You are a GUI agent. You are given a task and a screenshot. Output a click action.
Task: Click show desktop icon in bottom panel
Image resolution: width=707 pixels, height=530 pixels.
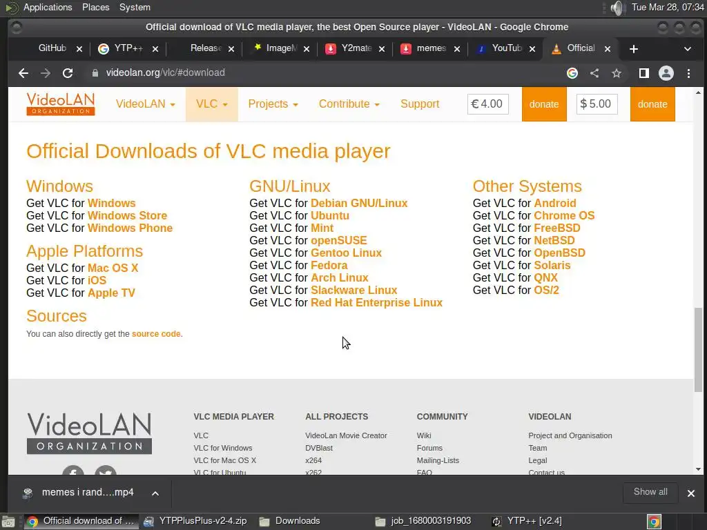click(x=8, y=522)
